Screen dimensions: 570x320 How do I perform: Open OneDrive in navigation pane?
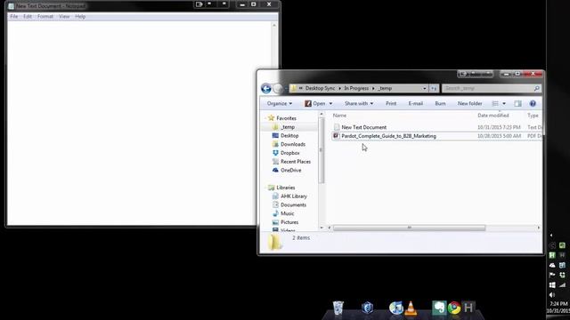point(291,170)
